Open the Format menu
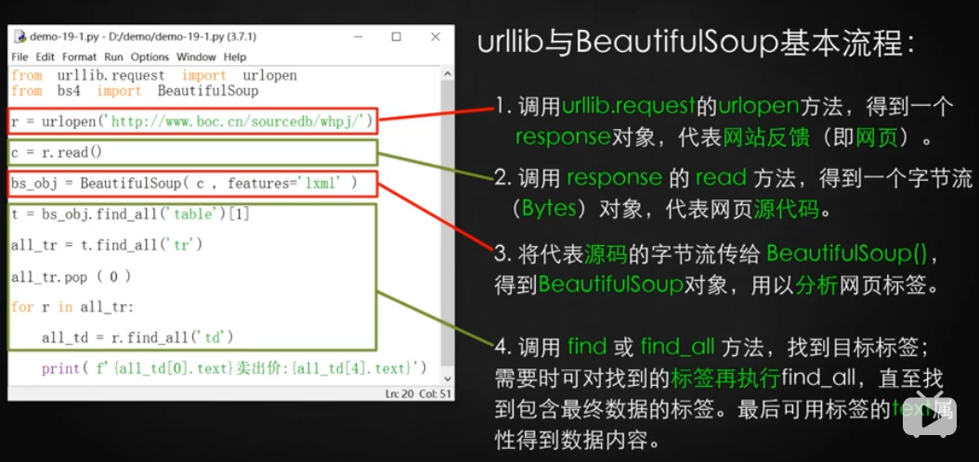 point(79,57)
